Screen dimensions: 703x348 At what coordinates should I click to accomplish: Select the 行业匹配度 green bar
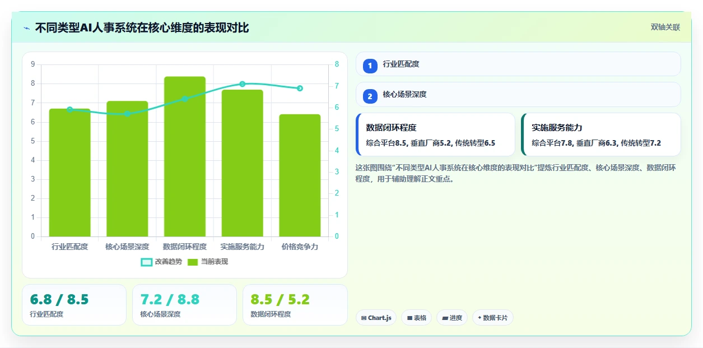point(69,173)
